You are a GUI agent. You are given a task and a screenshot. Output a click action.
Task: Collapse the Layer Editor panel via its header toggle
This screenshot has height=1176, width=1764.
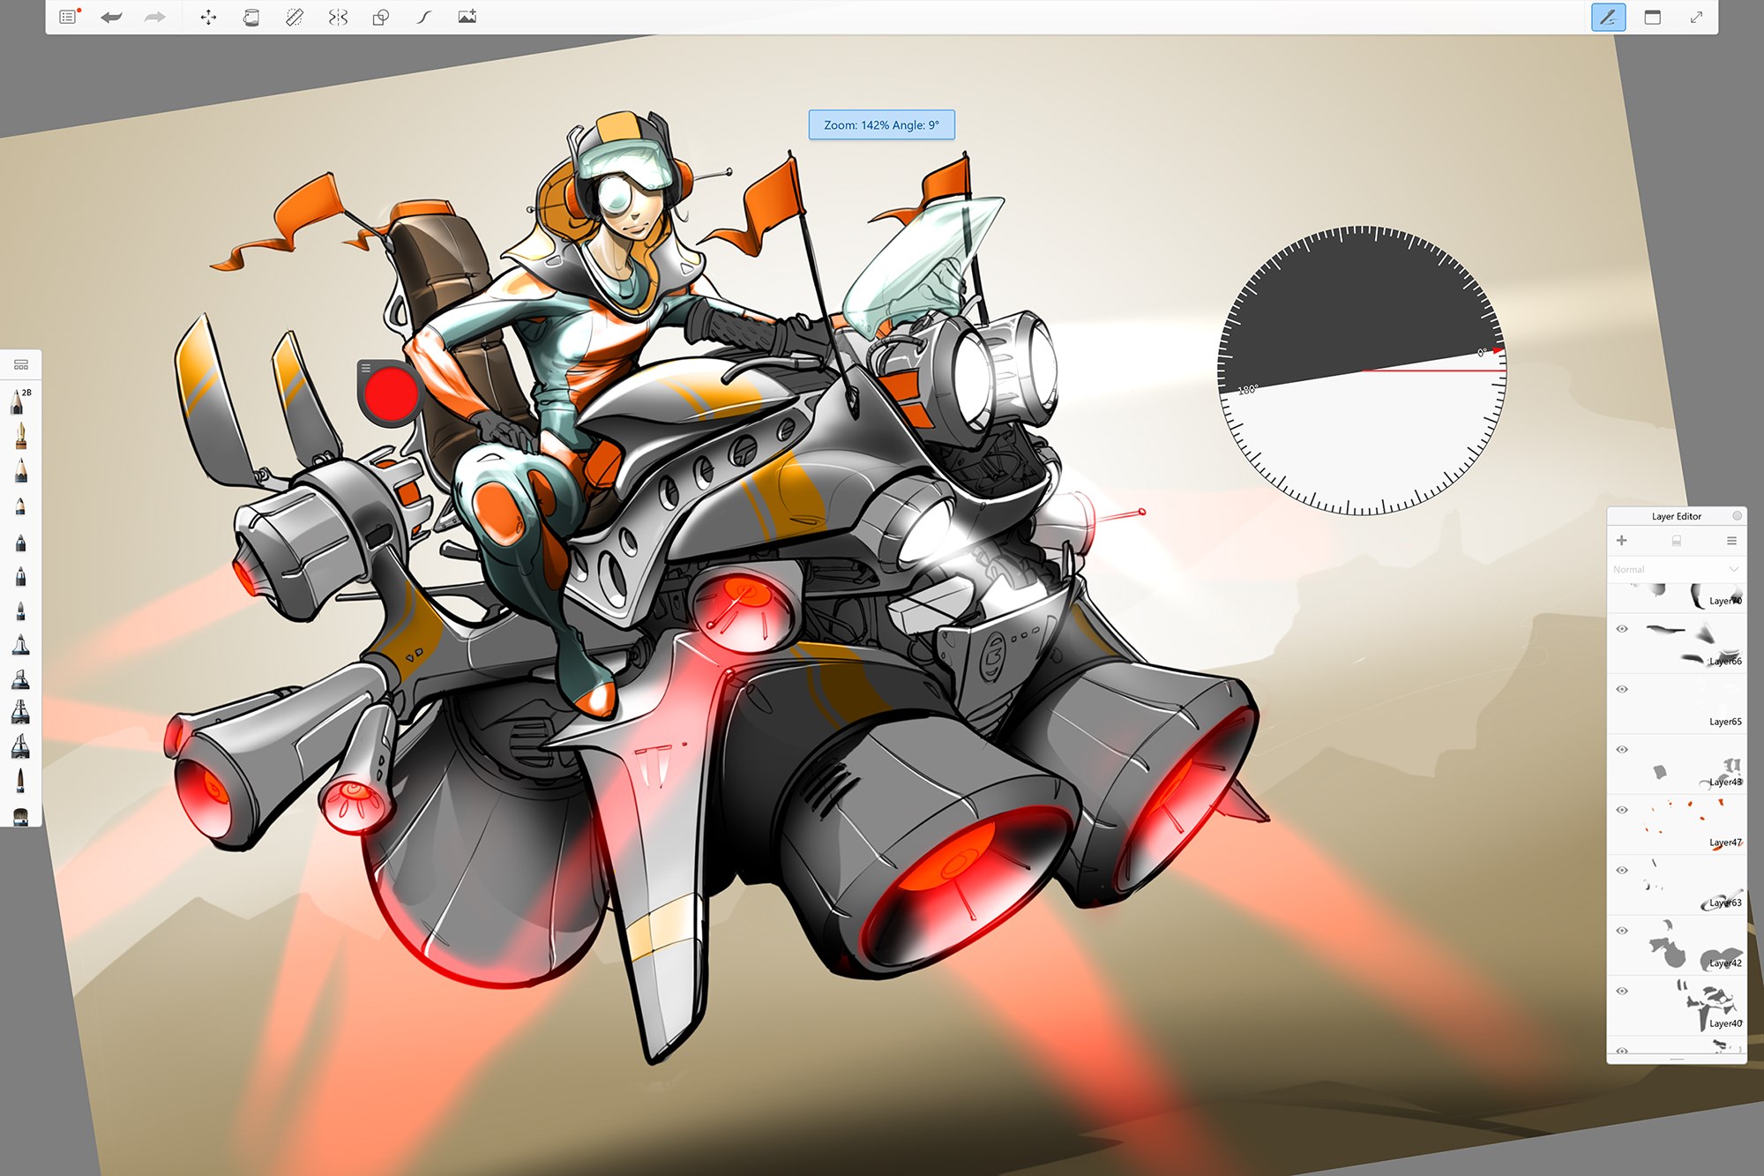click(1738, 516)
